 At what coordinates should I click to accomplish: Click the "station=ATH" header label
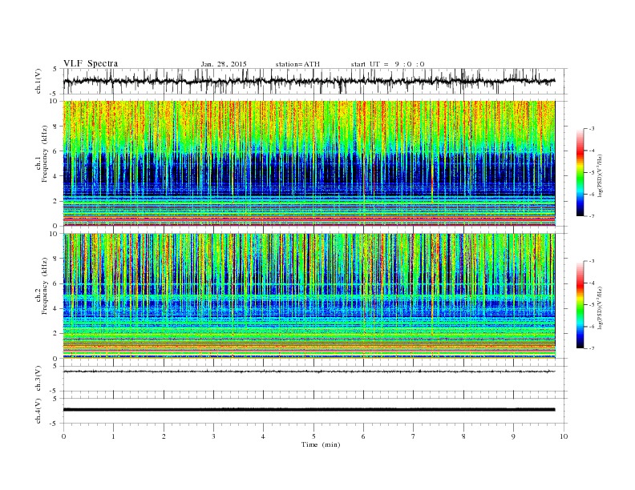[297, 64]
